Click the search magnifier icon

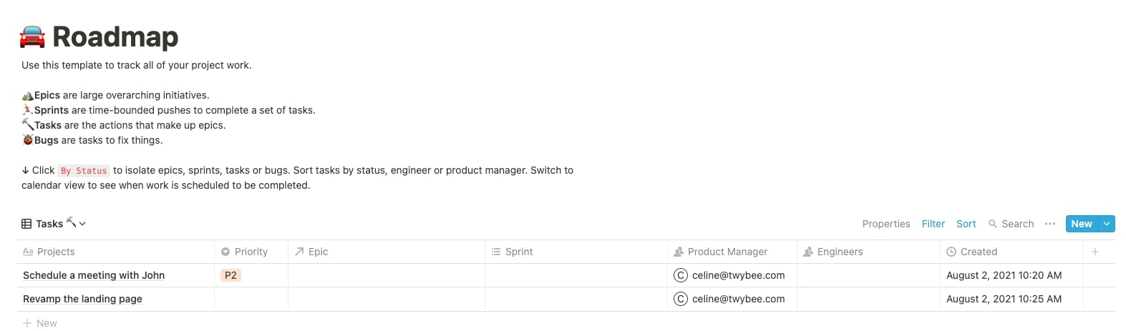tap(993, 224)
